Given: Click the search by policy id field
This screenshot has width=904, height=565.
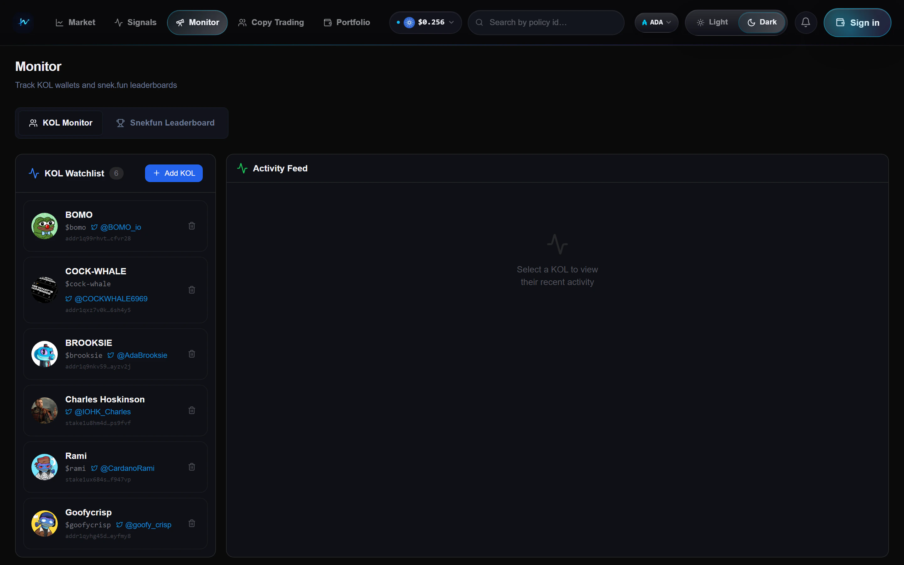Looking at the screenshot, I should [546, 22].
